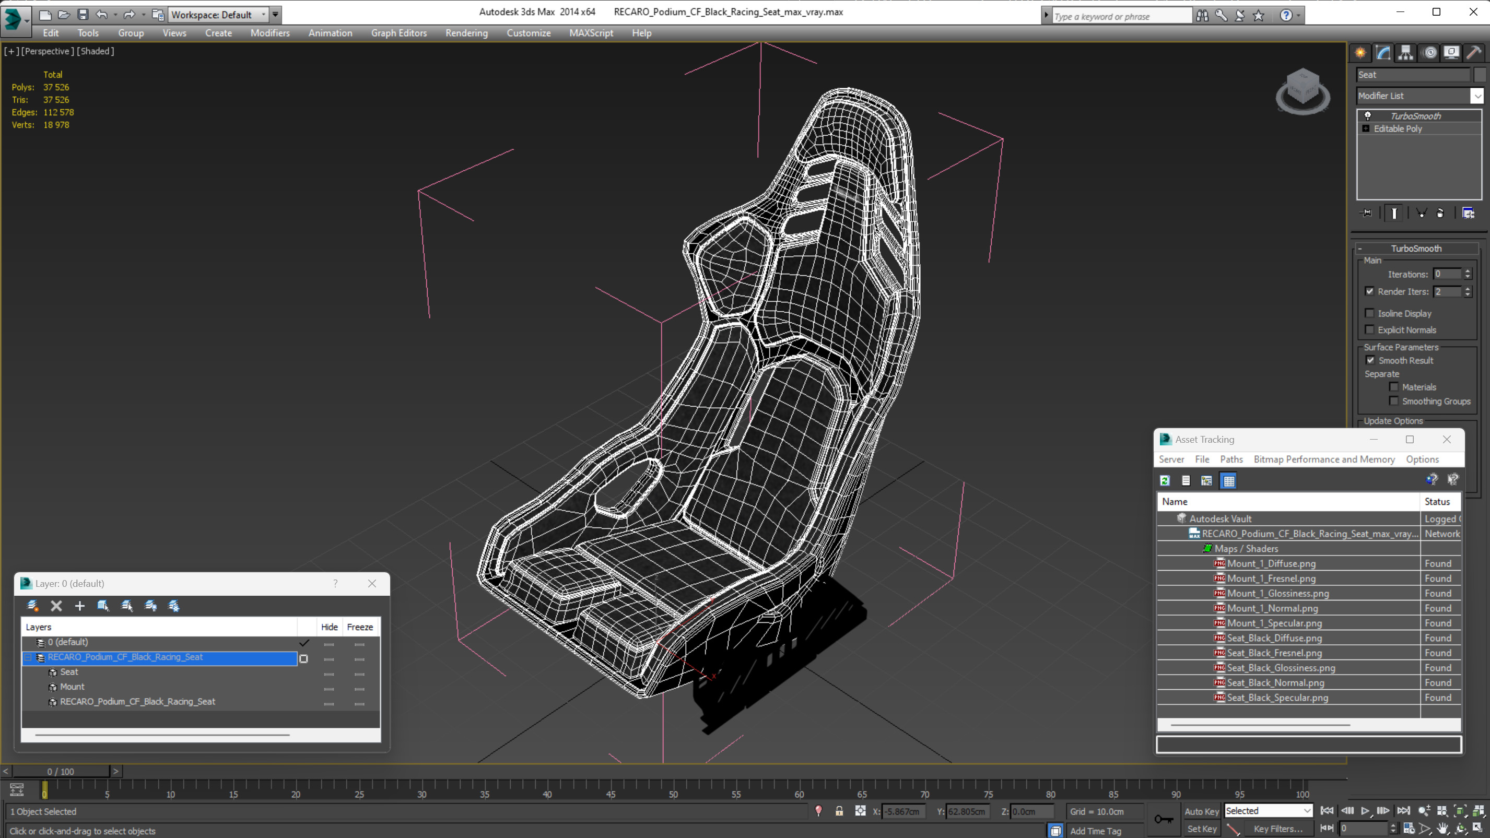Open the Create command panel tab
The height and width of the screenshot is (838, 1490).
1360,53
